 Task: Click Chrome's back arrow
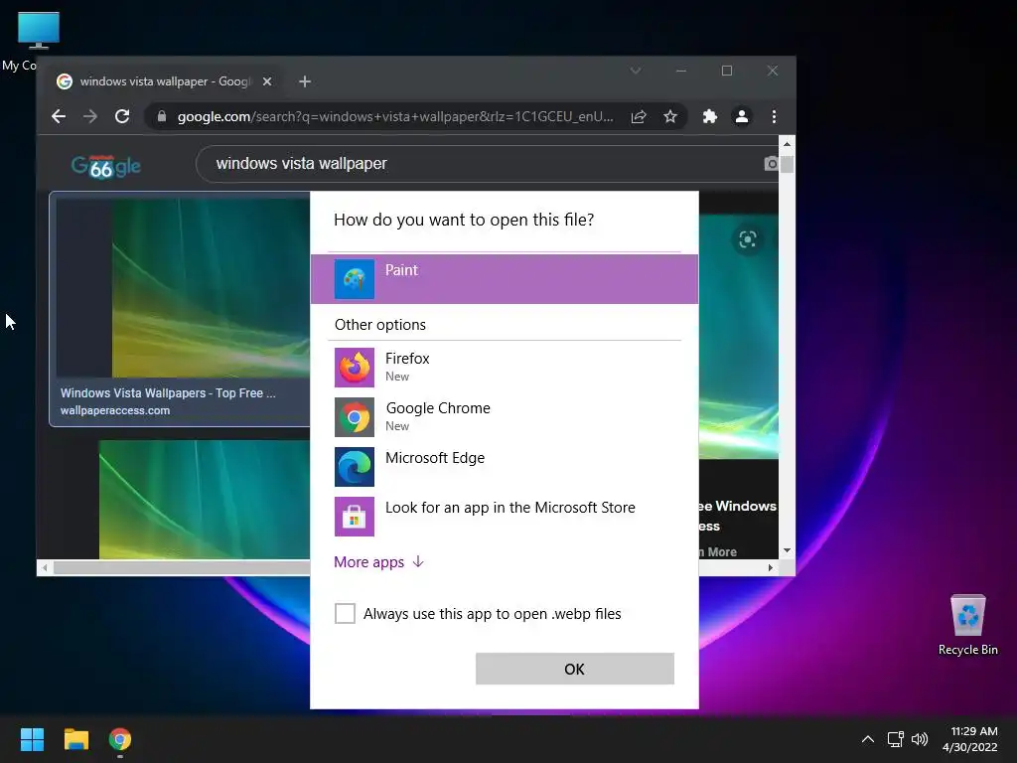(59, 116)
